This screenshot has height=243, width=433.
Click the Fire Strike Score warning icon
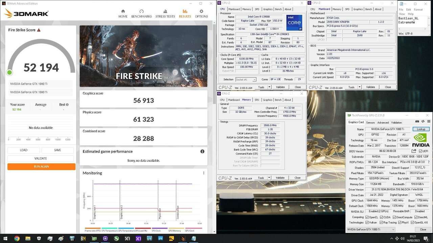[39, 30]
